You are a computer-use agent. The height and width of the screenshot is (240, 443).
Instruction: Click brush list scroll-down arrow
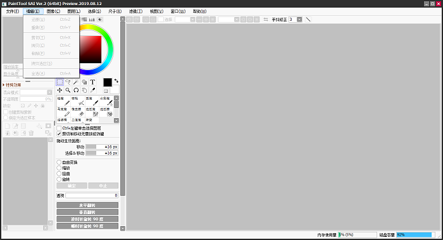pyautogui.click(x=116, y=121)
